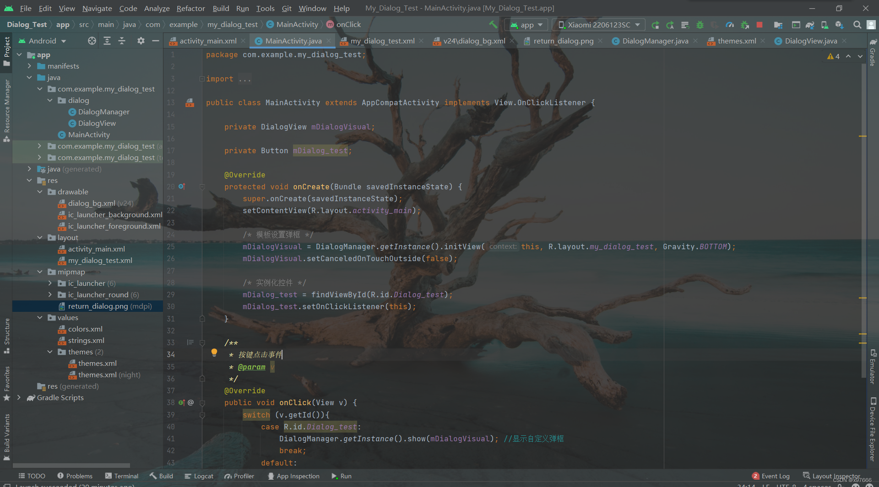This screenshot has width=879, height=487.
Task: Click the topmost yellow warning stripe marker
Action: 863,136
